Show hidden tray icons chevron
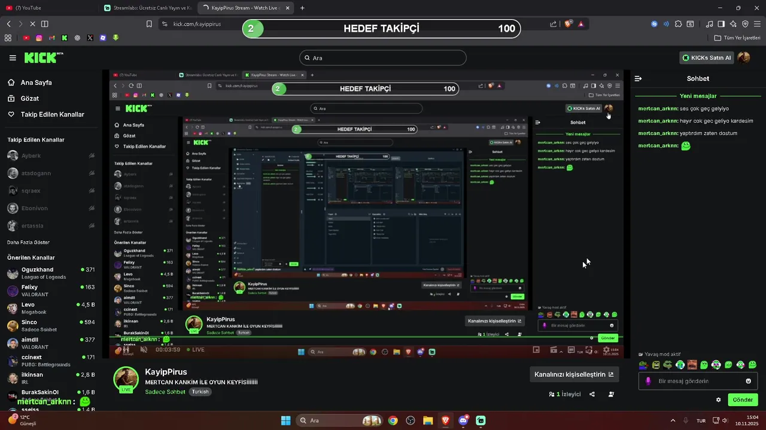 (x=673, y=420)
